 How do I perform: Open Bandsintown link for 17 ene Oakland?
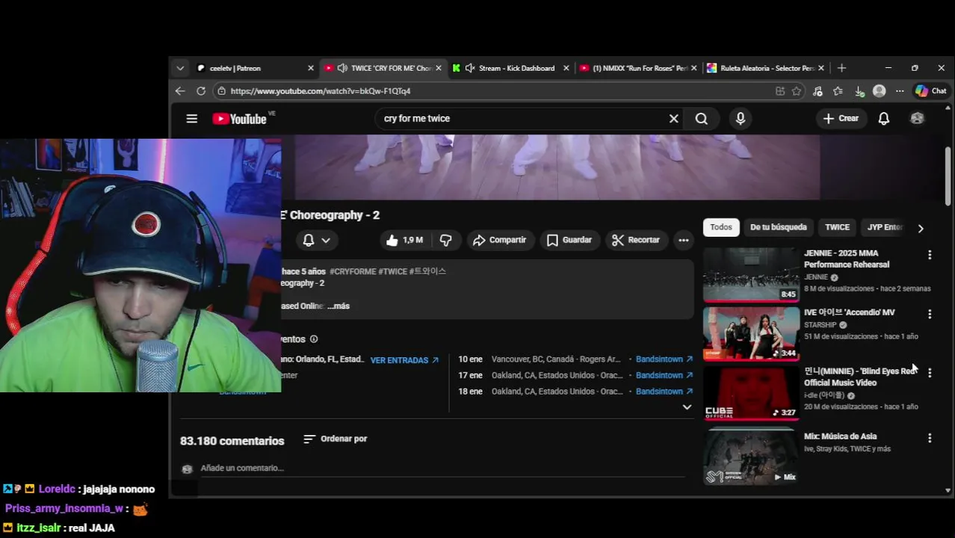click(x=664, y=375)
